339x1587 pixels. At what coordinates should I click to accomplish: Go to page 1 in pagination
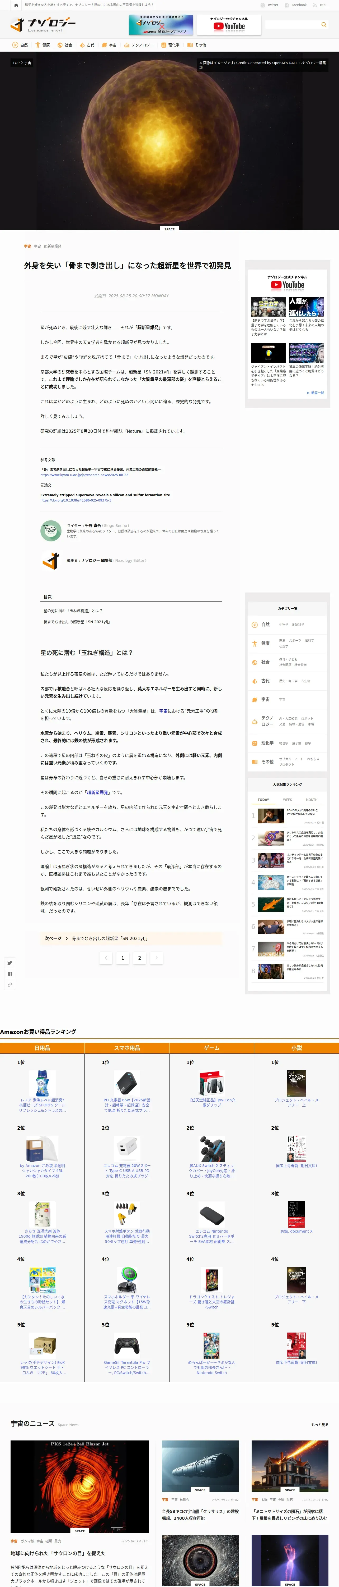tap(123, 957)
